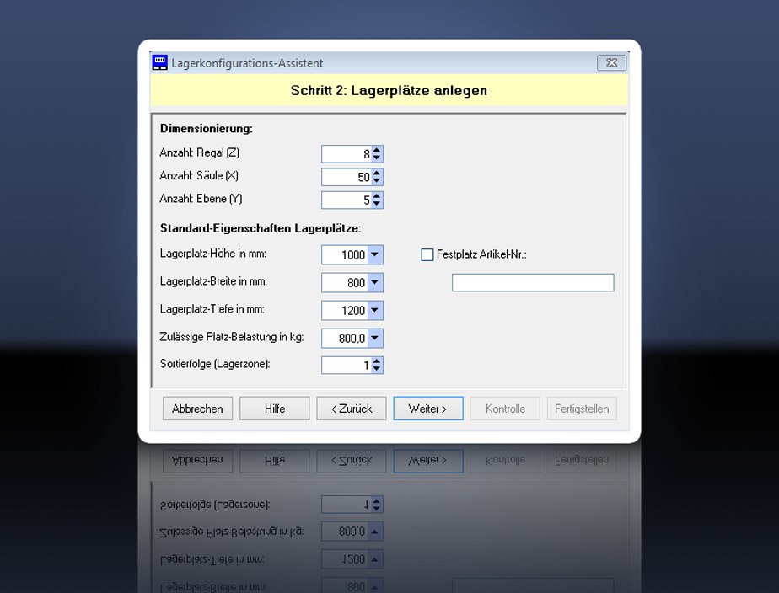This screenshot has width=779, height=593.
Task: Click the "Schritt 2: Lagerplätze anlegen" title
Action: point(389,90)
